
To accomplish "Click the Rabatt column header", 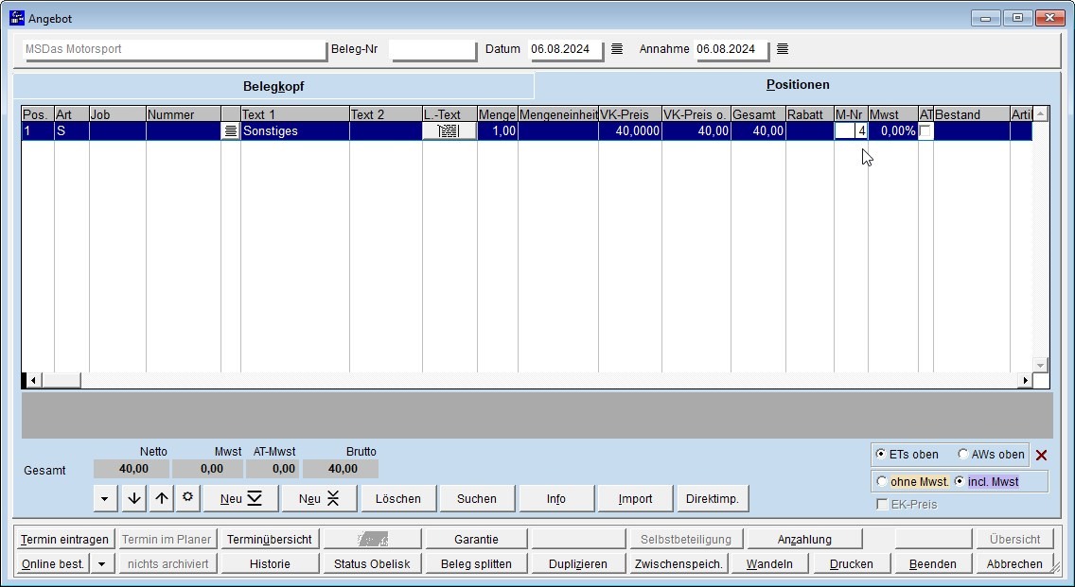I will point(810,114).
